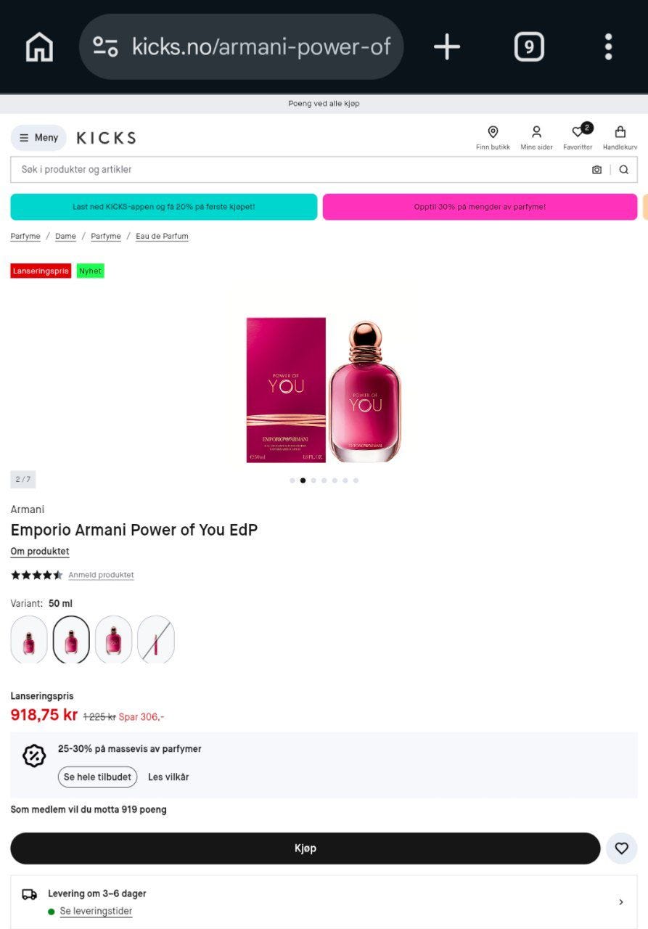Screen dimensions: 648x929
Task: Open the tab switcher showing 9 tabs
Action: tap(529, 47)
